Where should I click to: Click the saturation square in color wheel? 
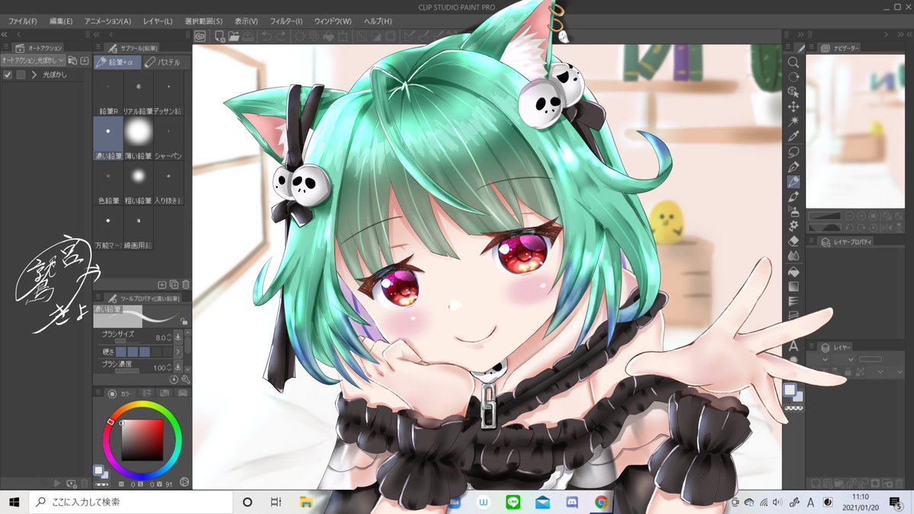(143, 439)
